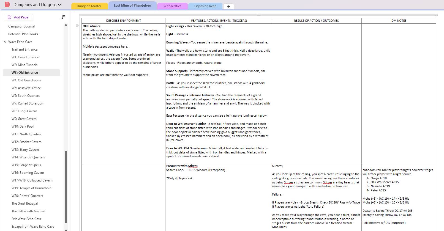444x231 pixels.
Task: Click the FEATURES, ACTIONS, EVENTS (TRIGGERS) header
Action: pos(219,21)
